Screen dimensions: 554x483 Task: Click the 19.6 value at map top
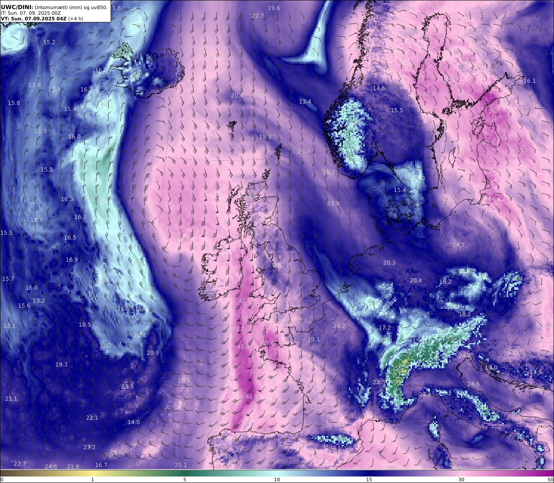[274, 8]
